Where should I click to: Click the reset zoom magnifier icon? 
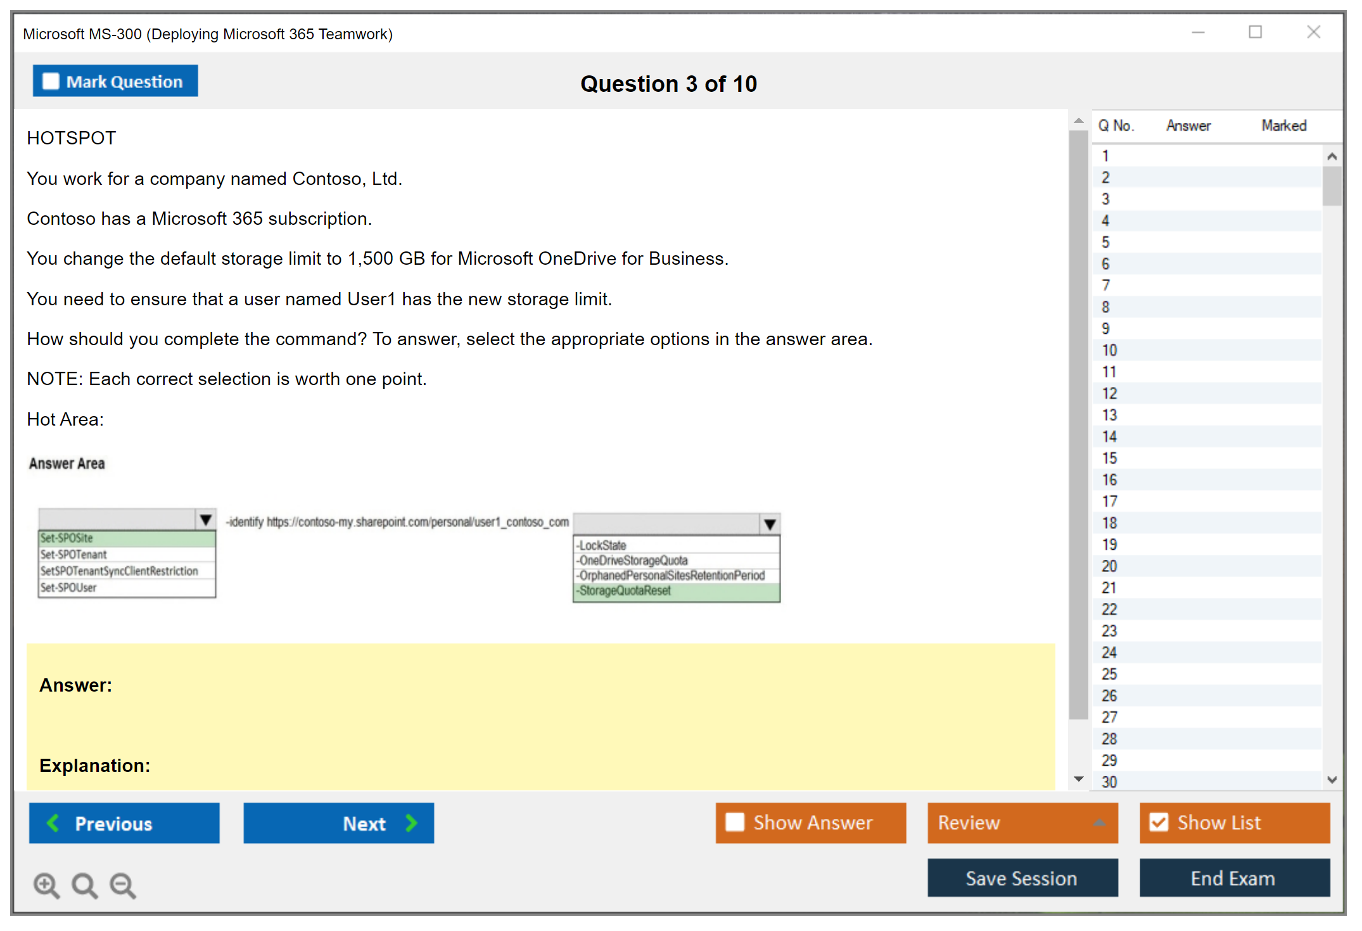click(84, 885)
